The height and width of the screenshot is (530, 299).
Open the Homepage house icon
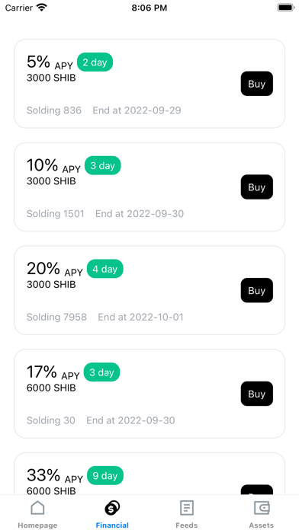click(x=37, y=508)
